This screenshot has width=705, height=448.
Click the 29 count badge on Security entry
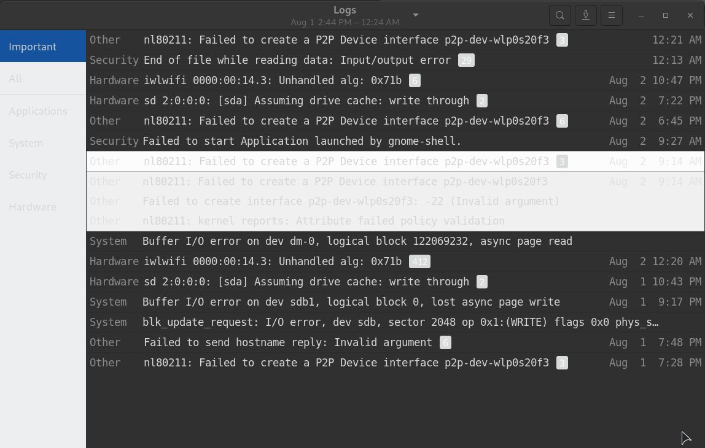(x=466, y=60)
